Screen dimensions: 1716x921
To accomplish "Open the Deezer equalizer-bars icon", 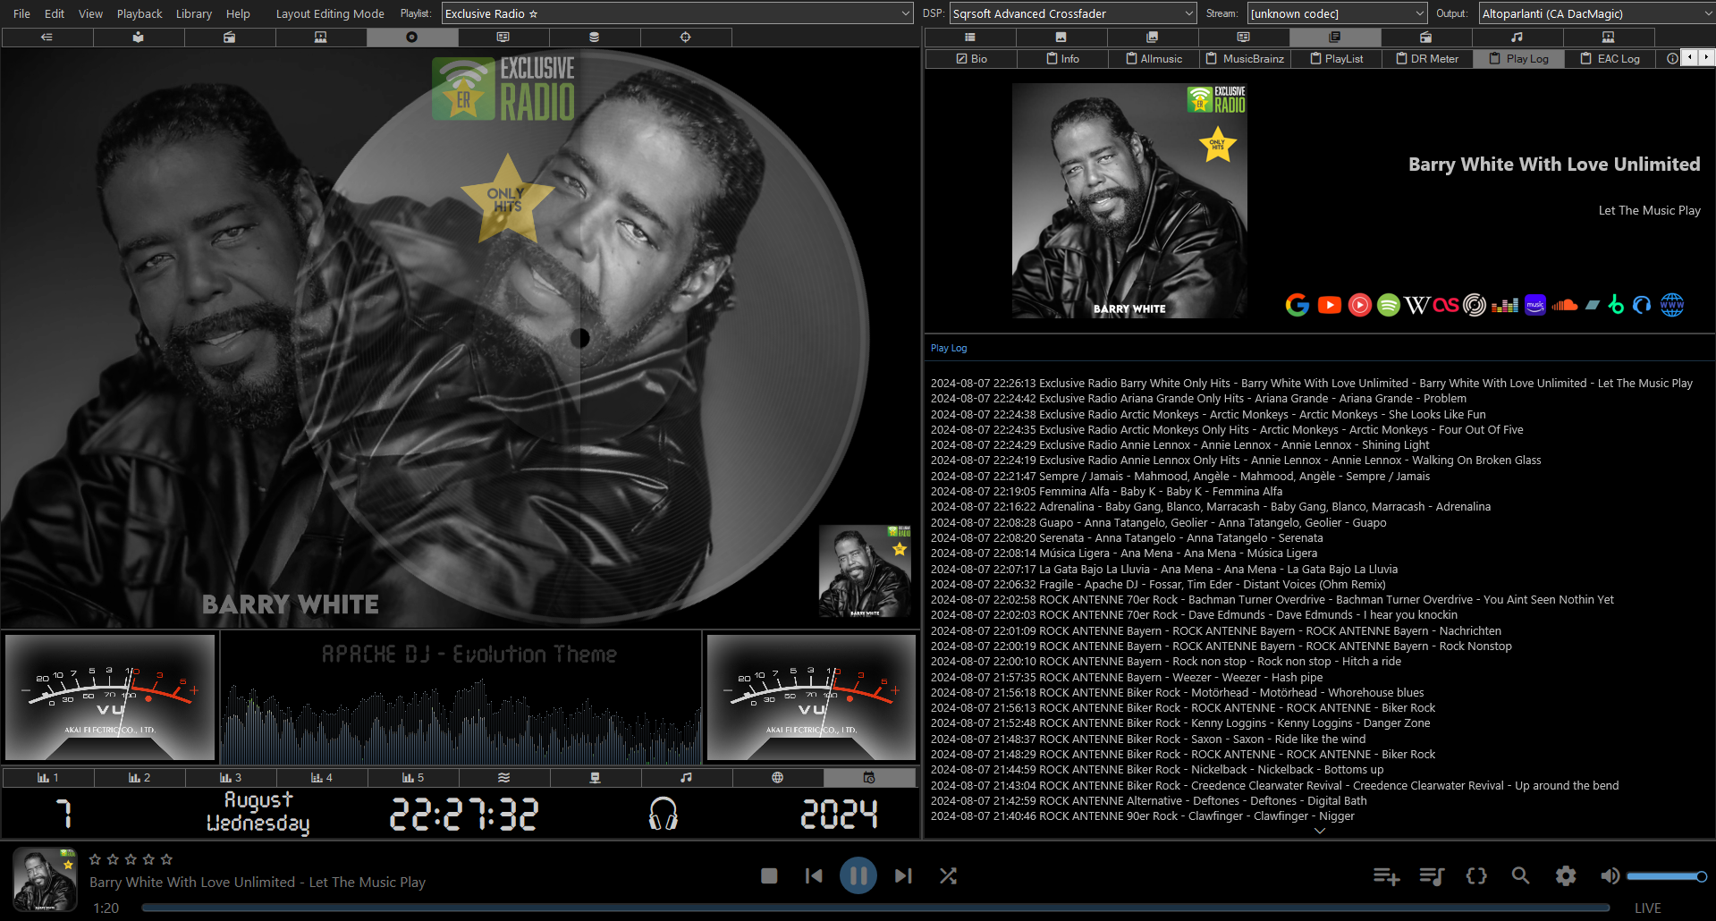I will [1505, 305].
